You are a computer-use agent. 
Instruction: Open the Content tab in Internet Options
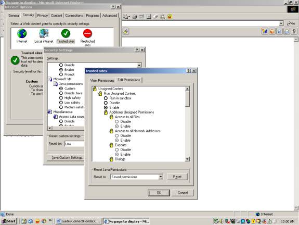57,16
